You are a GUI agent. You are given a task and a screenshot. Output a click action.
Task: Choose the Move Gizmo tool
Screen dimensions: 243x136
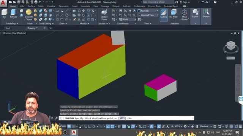coord(184,15)
